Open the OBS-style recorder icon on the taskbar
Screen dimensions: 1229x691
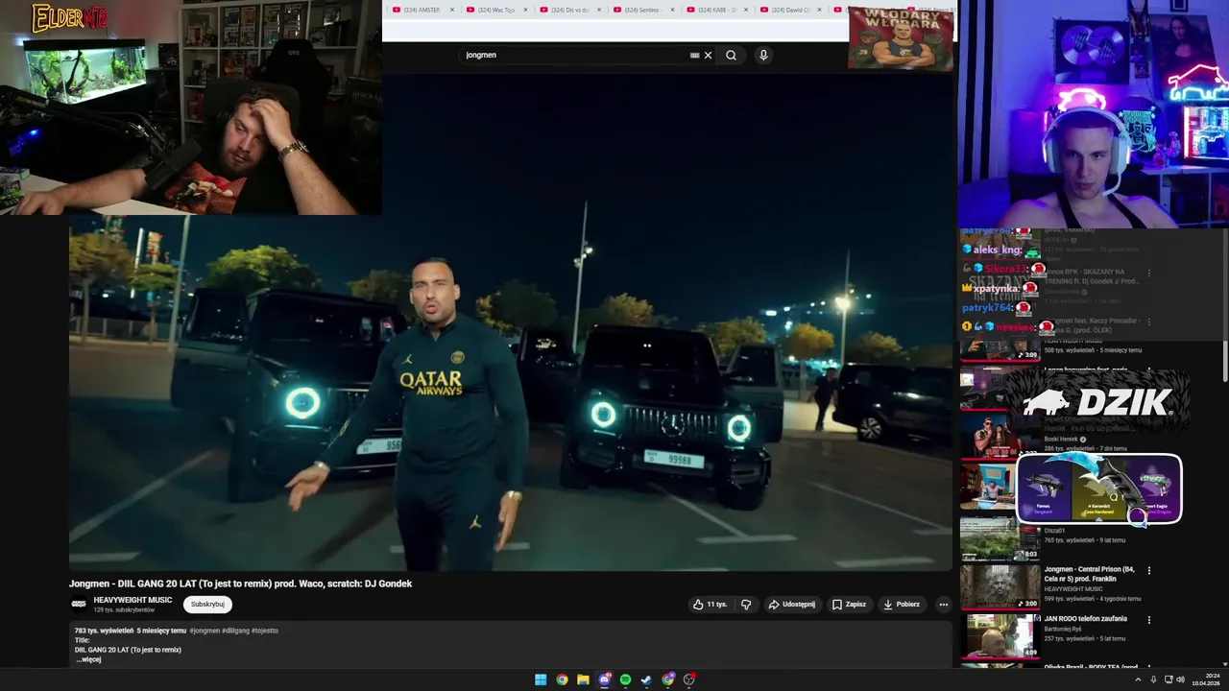coord(689,679)
